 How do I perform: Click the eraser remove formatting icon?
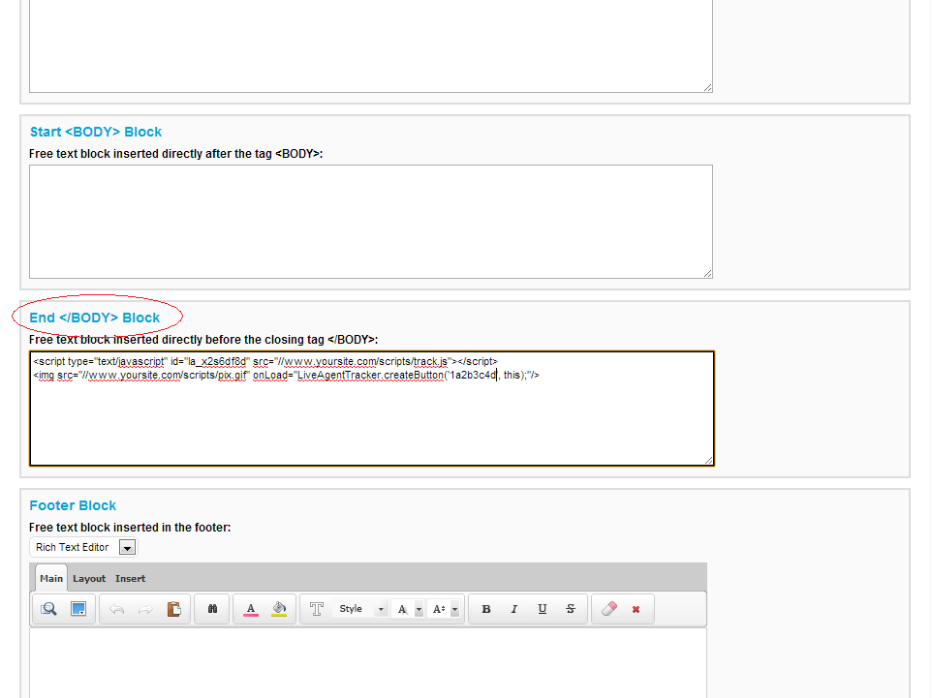click(608, 609)
